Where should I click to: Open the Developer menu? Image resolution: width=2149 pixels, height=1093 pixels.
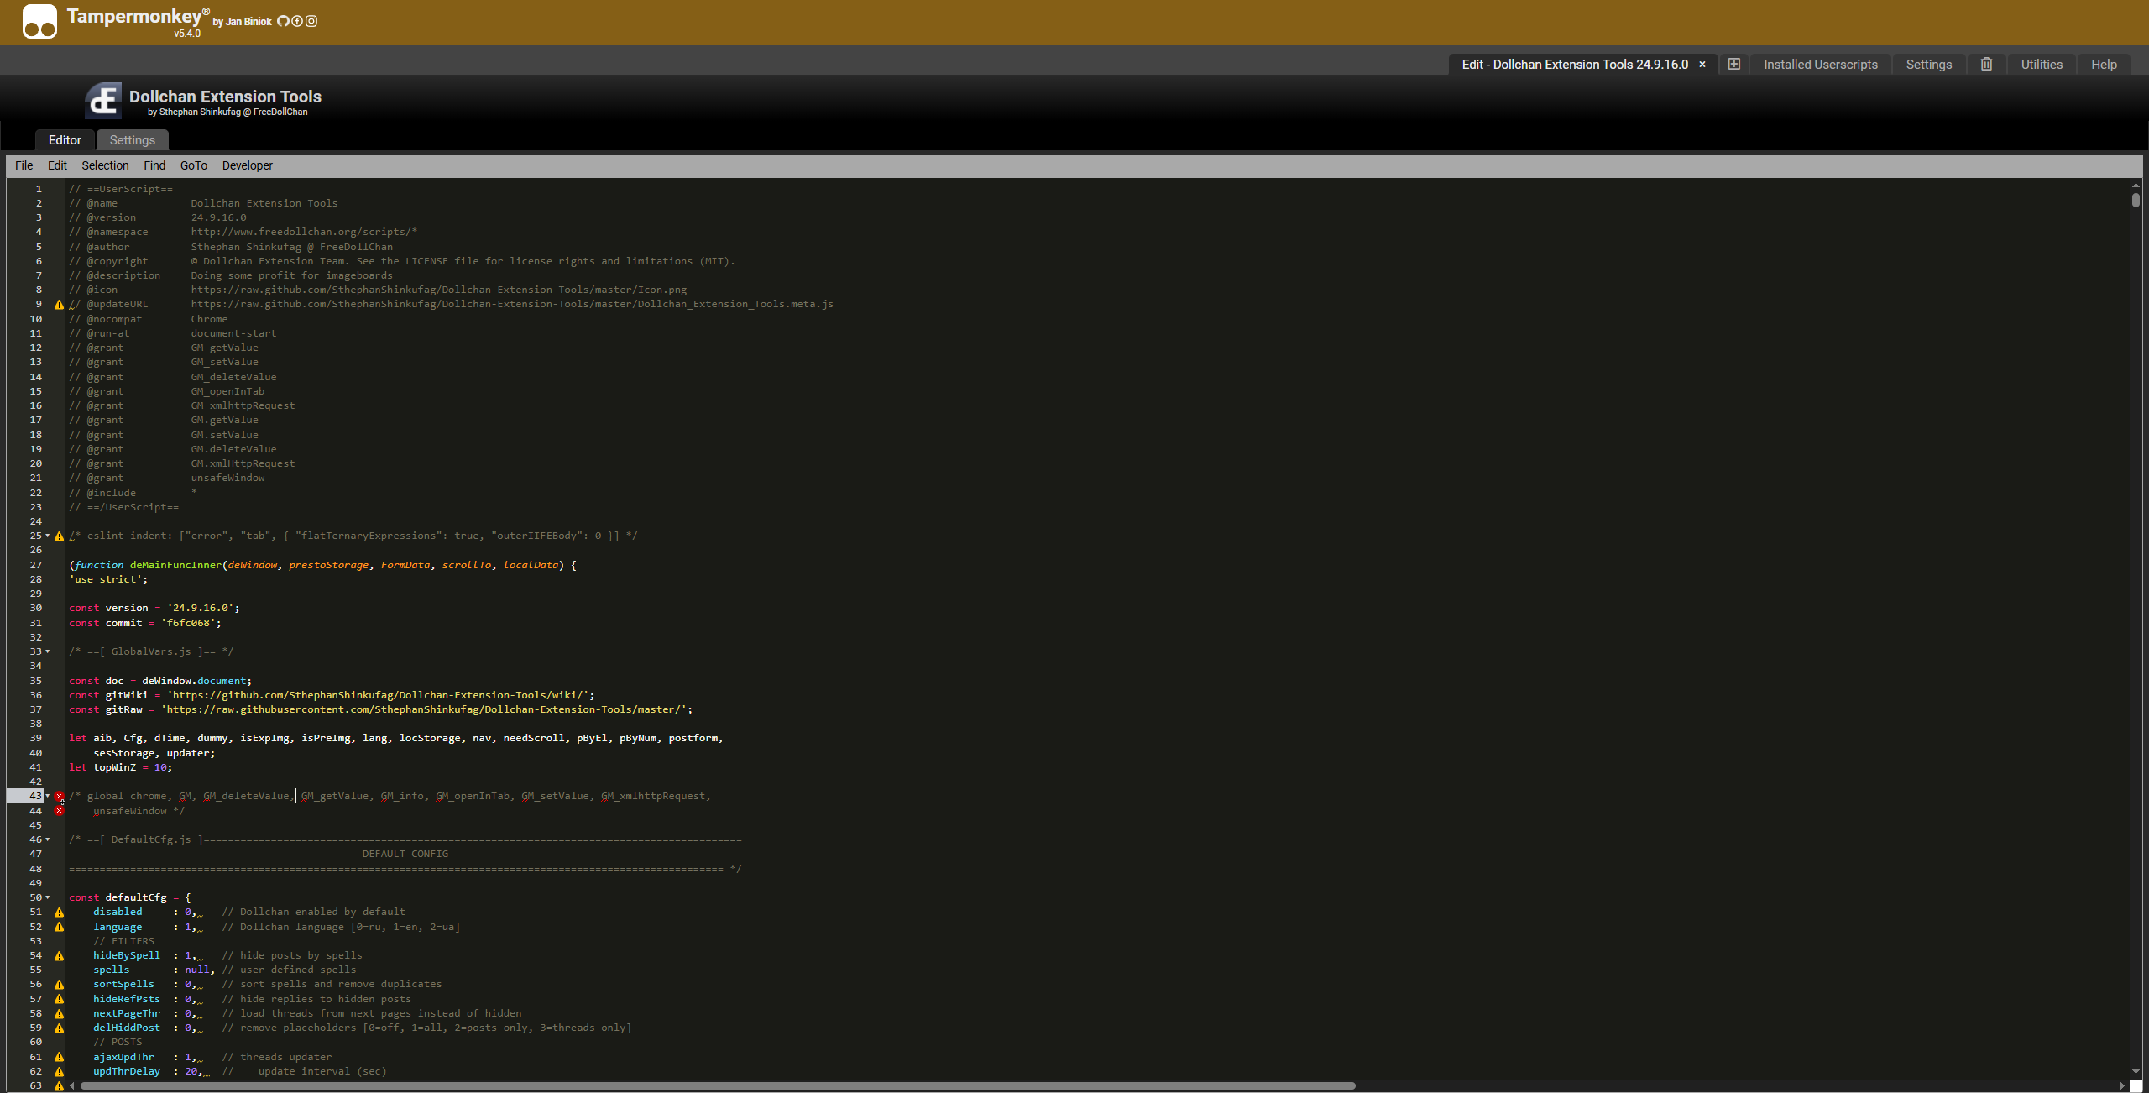click(247, 165)
